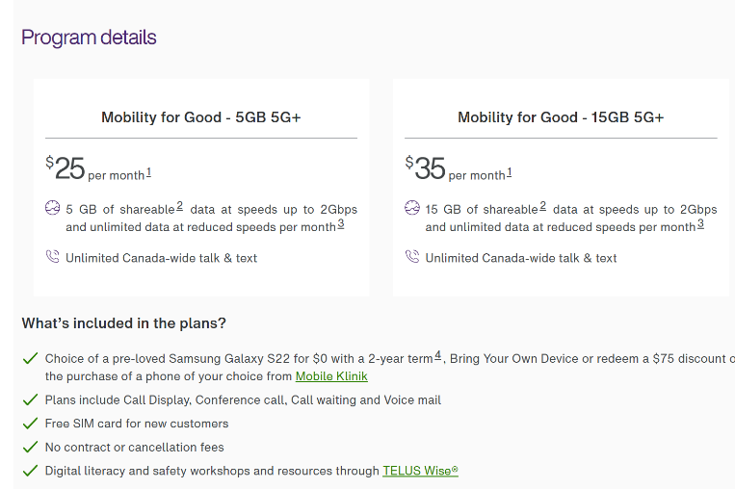Click the phone talk icon in 5GB plan
This screenshot has height=489, width=735.
(52, 257)
